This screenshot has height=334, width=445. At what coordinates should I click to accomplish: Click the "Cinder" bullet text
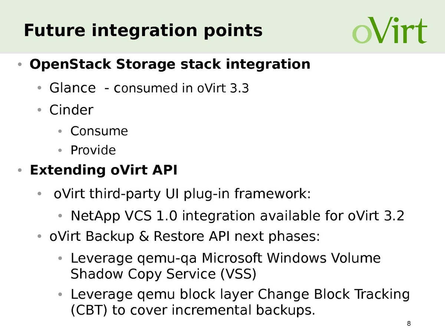pos(71,110)
